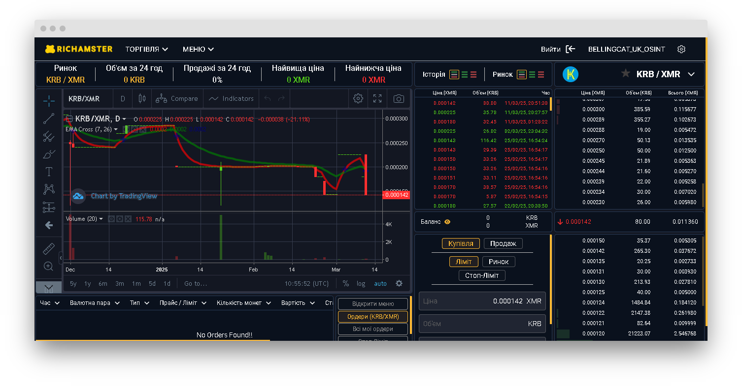Open the ТОРГІВЛЯ dropdown menu
This screenshot has height=390, width=742.
tap(147, 49)
